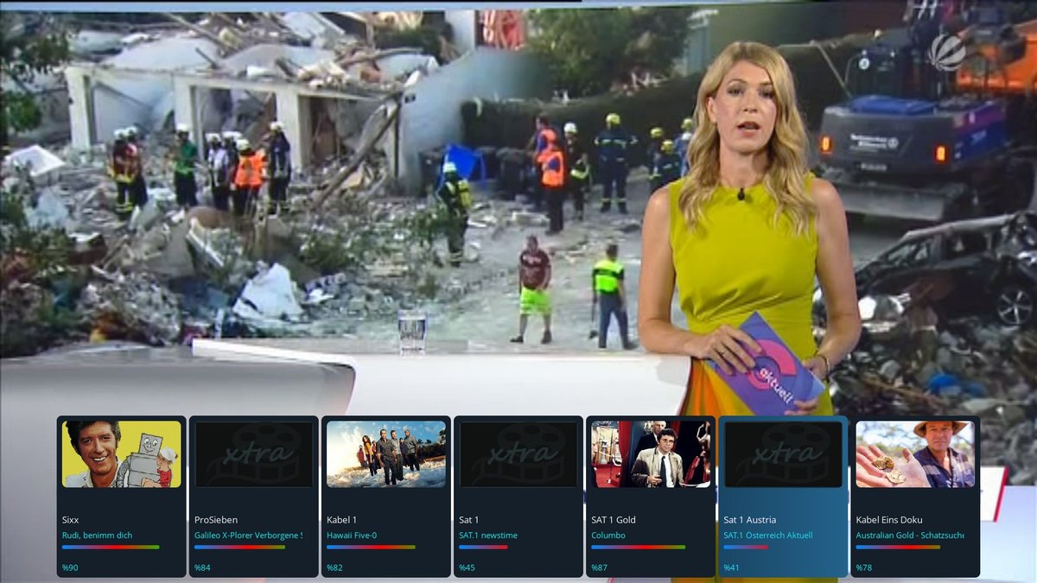
Task: Open program 'Columbo'
Action: [x=608, y=535]
